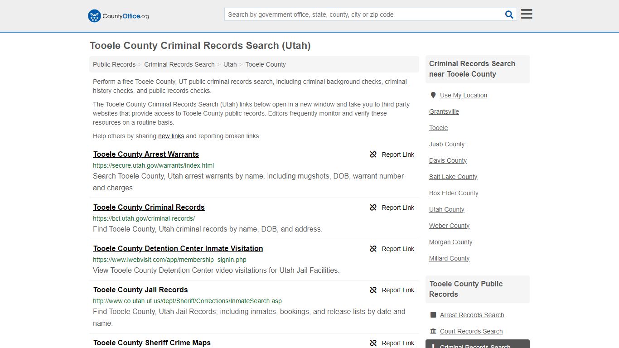Select Weber County
The width and height of the screenshot is (619, 348).
pos(449,226)
